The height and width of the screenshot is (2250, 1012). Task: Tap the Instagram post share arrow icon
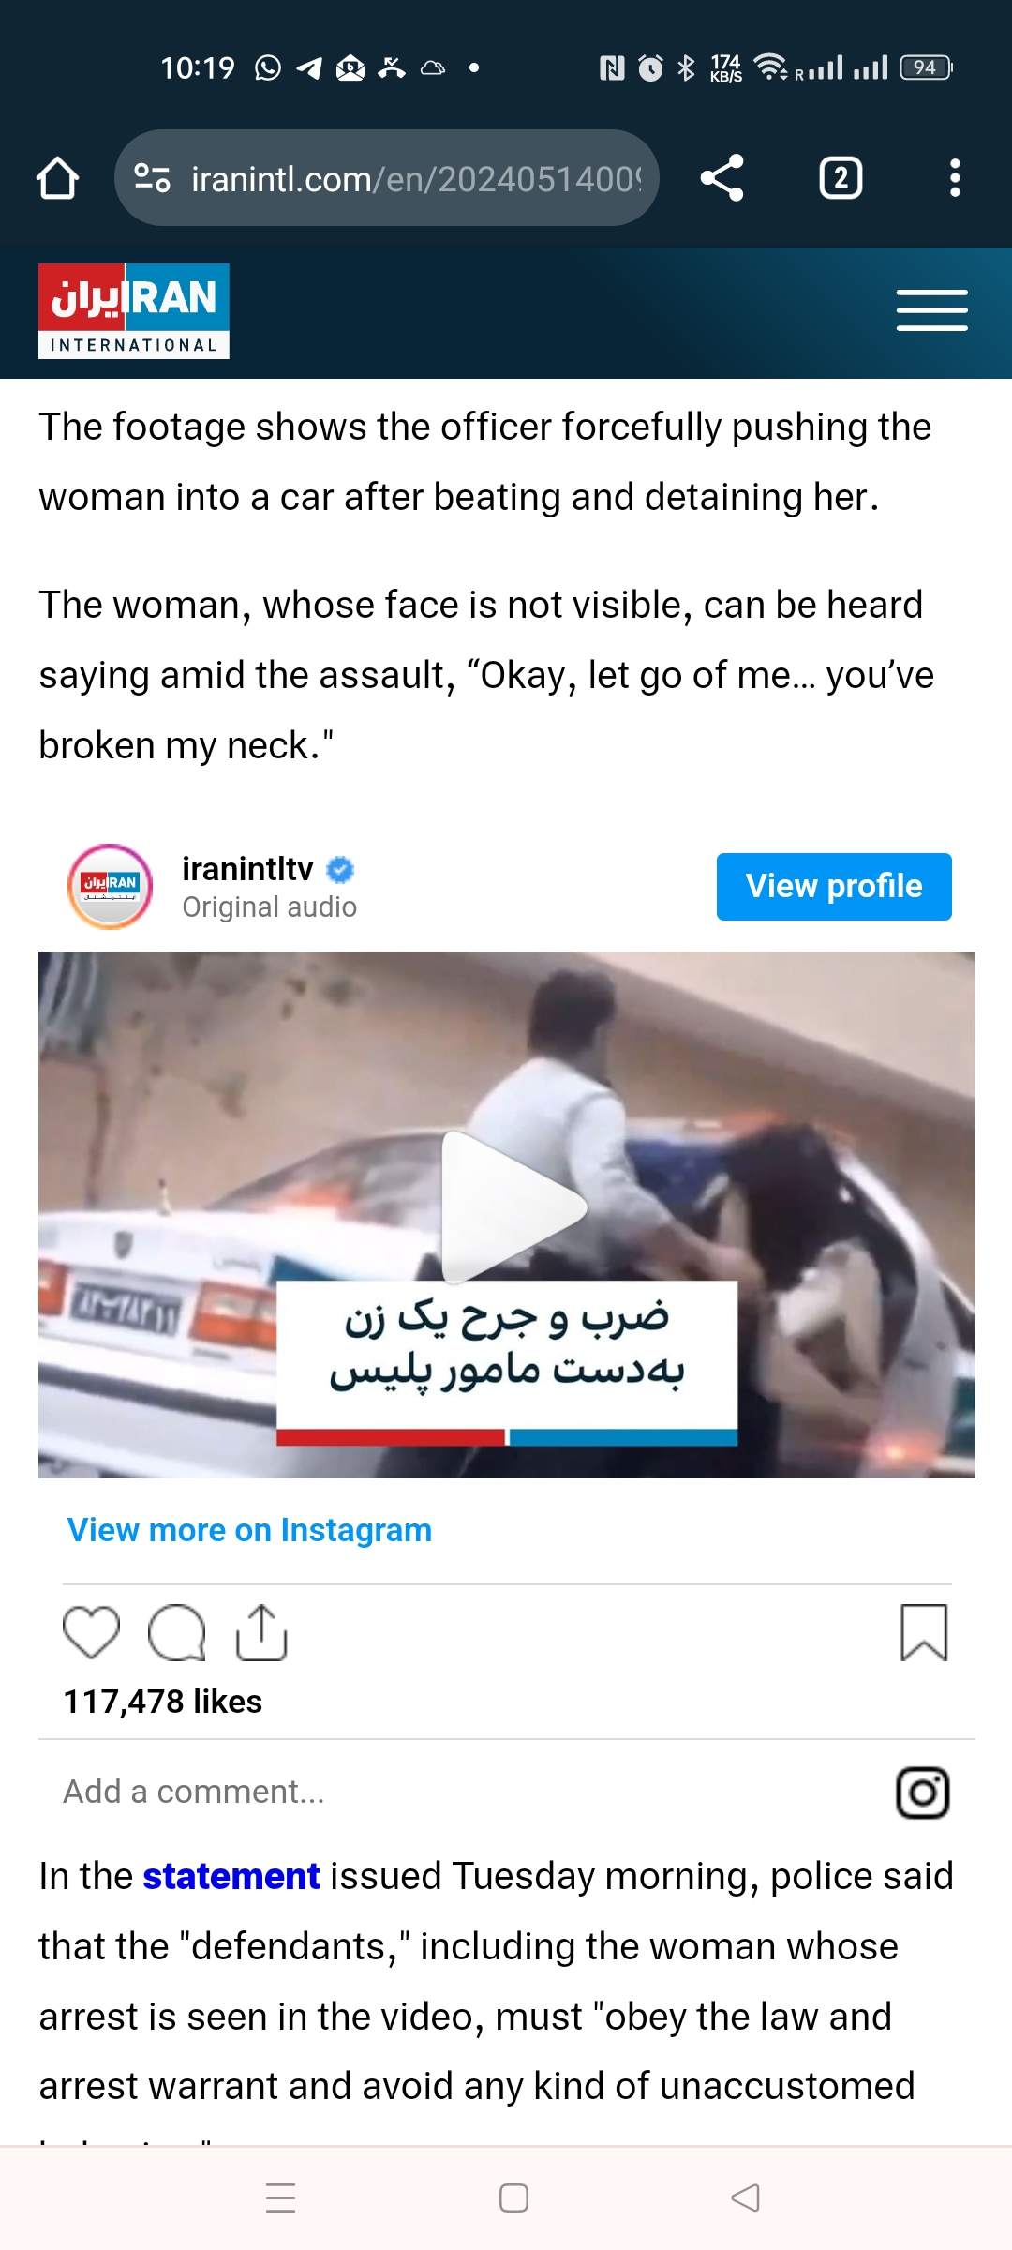[x=261, y=1632]
